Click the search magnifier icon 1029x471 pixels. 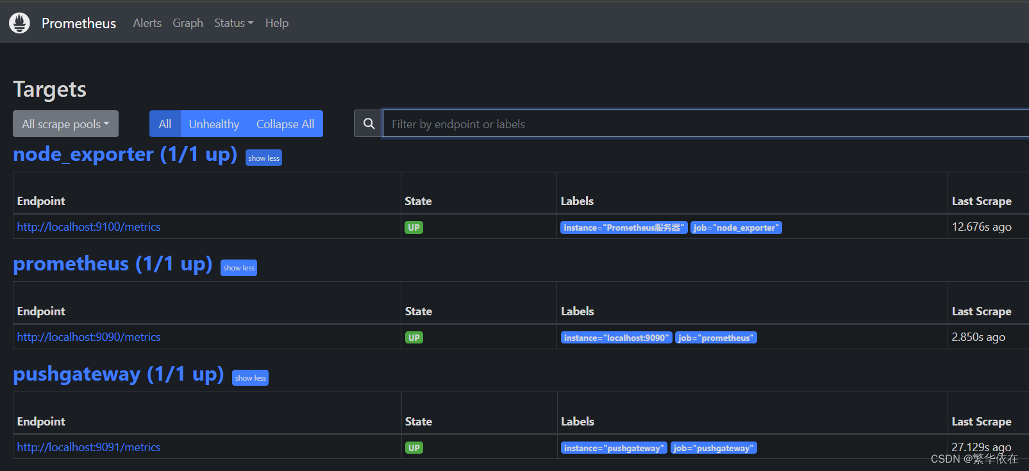(x=369, y=124)
